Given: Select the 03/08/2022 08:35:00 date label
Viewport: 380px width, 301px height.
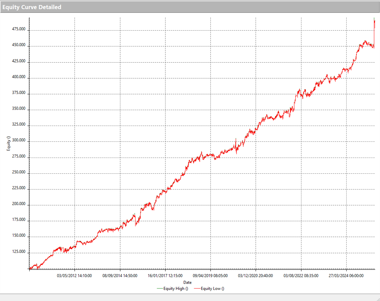Looking at the screenshot, I should [301, 276].
